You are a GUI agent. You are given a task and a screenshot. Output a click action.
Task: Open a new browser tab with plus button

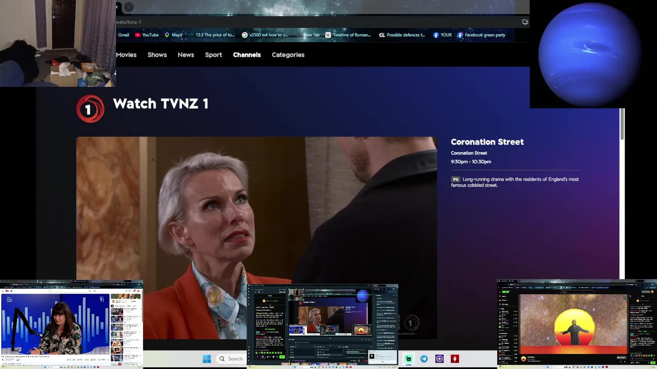(129, 7)
